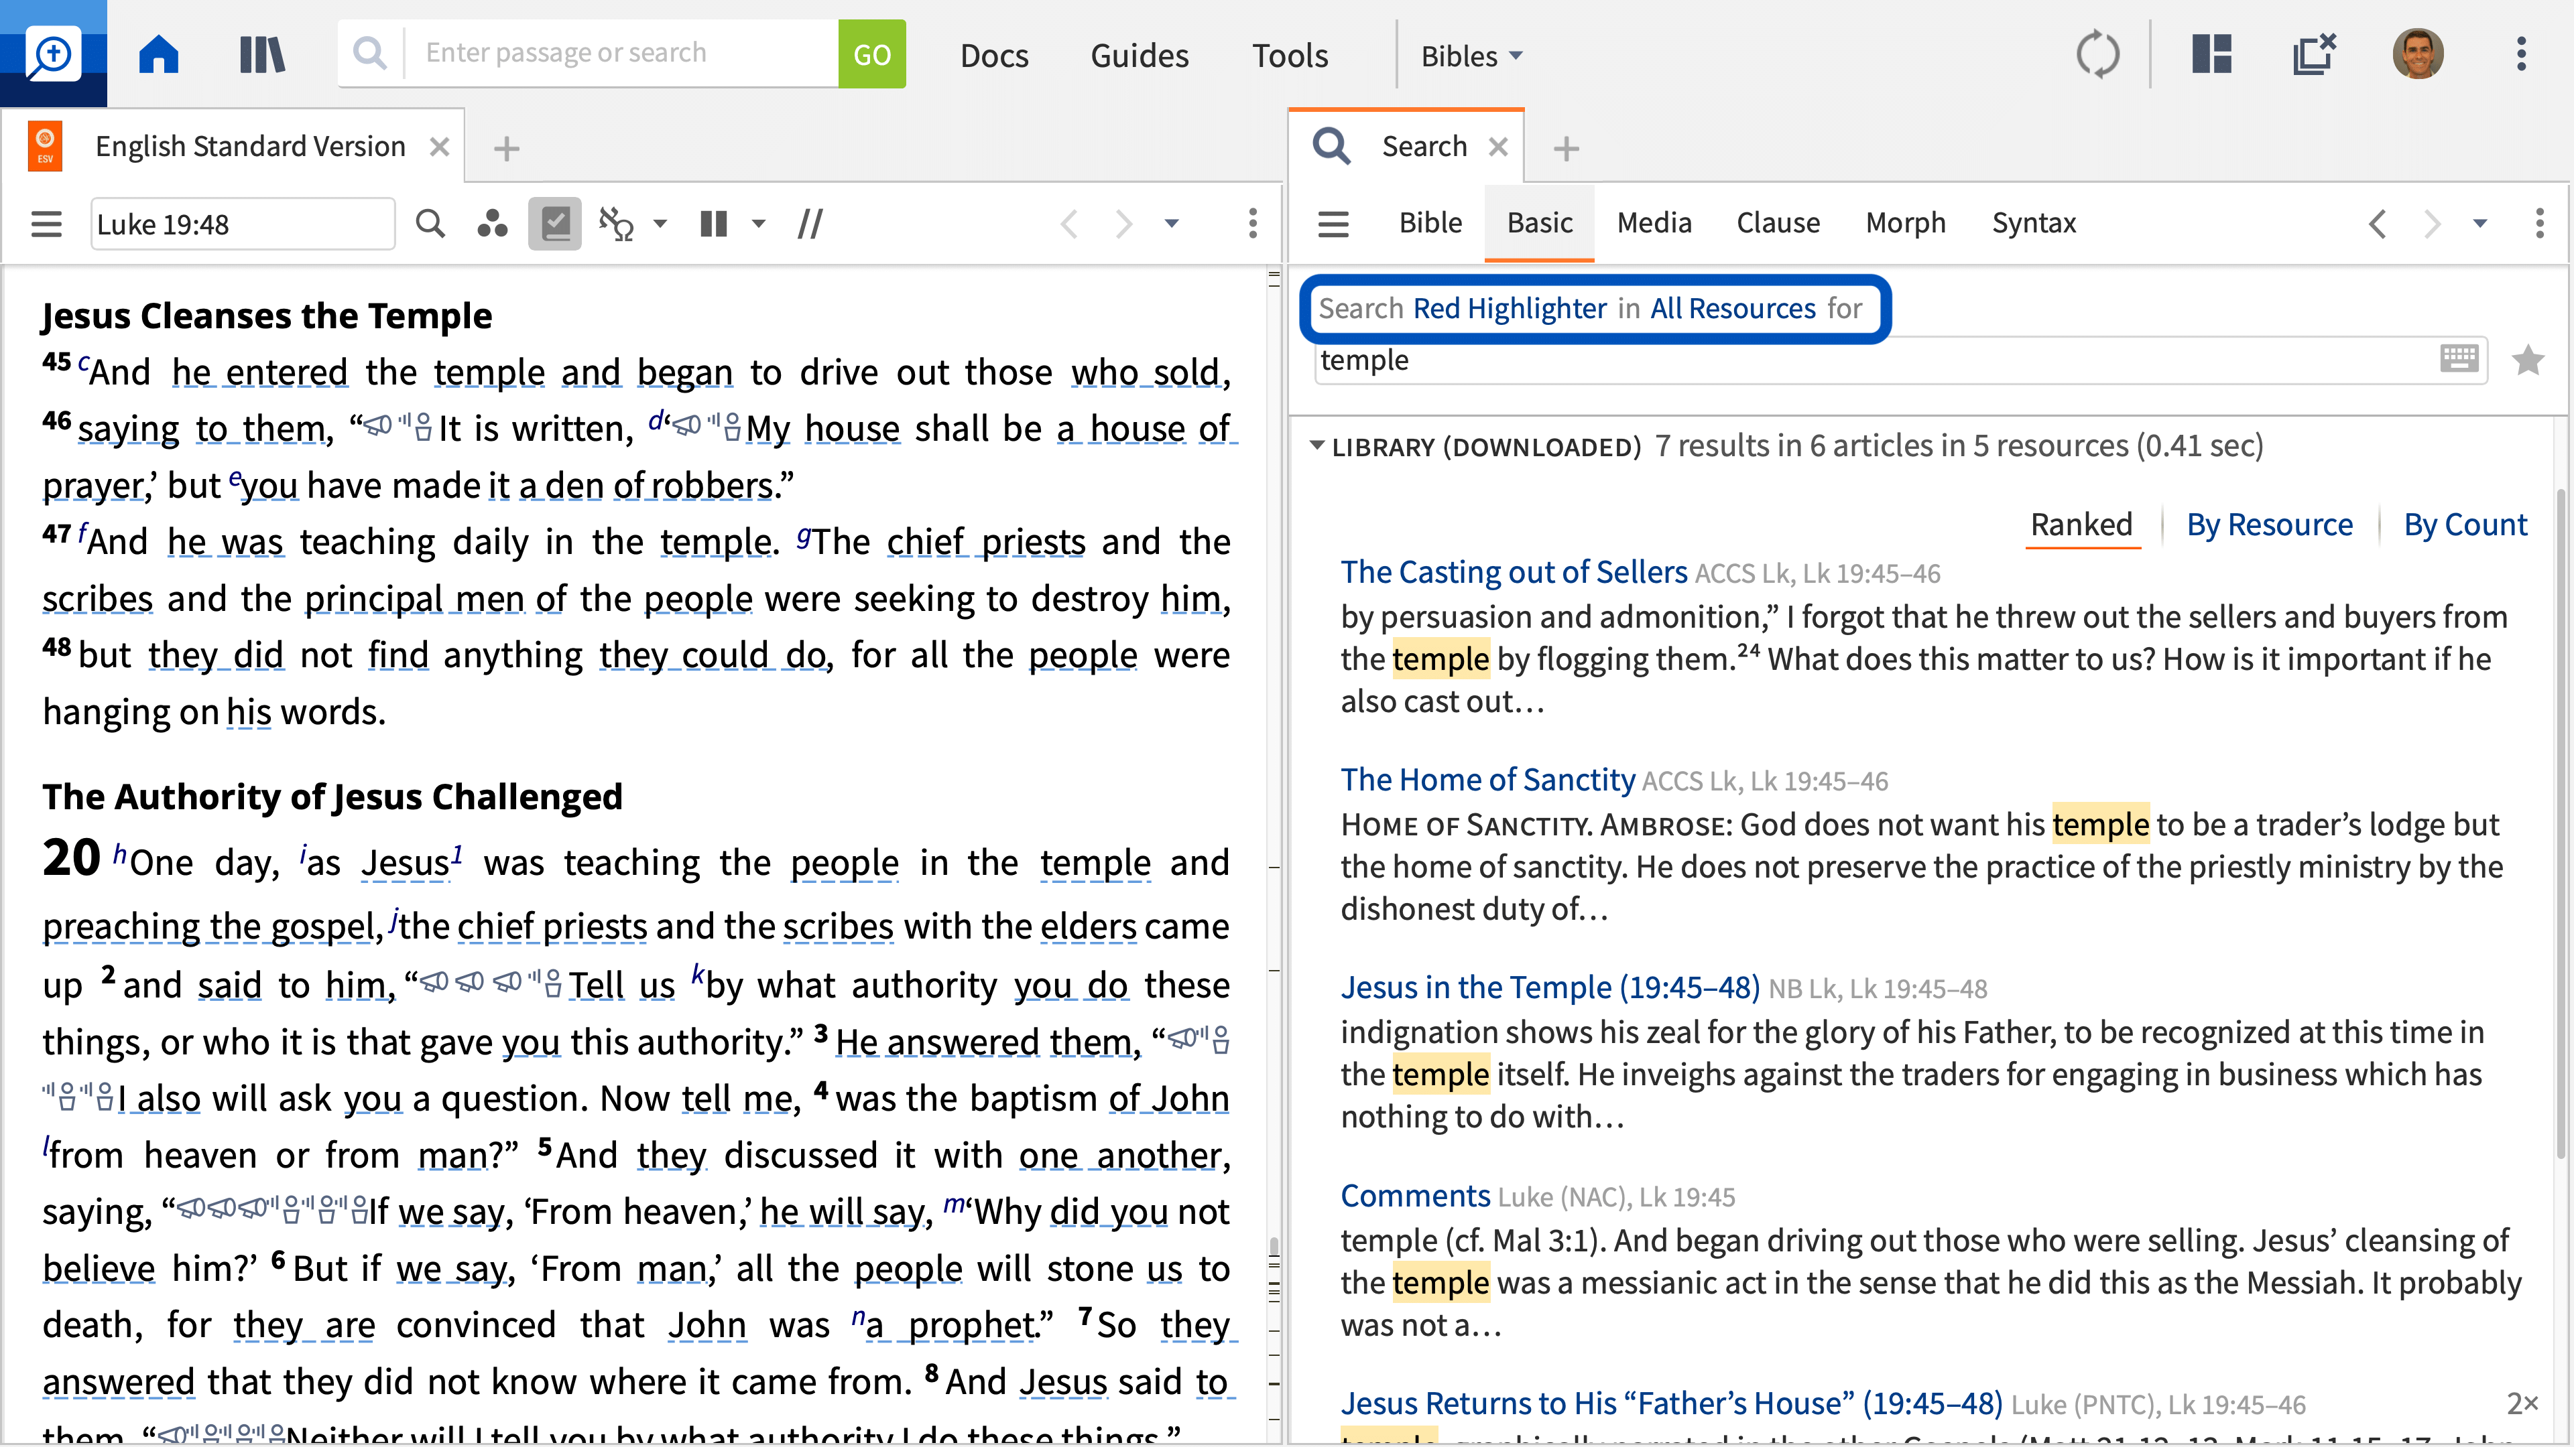Switch to Morph search type
The height and width of the screenshot is (1447, 2574).
click(x=1906, y=222)
